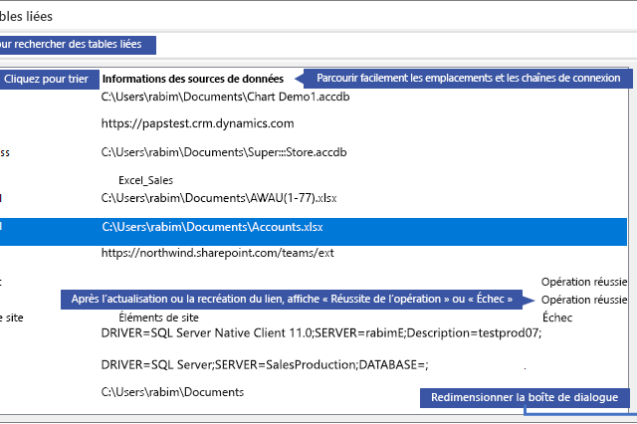Select the AWAU(1-77).xlsx source row
Screen dimensions: 637x424
(219, 198)
